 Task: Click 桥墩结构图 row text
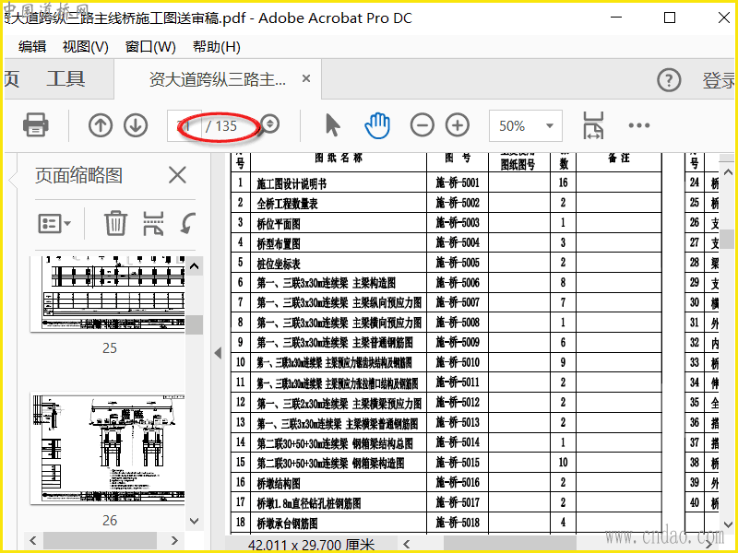click(x=279, y=483)
